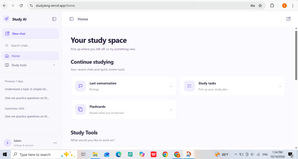
Task: Open the September 2026 'Give me practice questions' chat
Action: pos(27,116)
